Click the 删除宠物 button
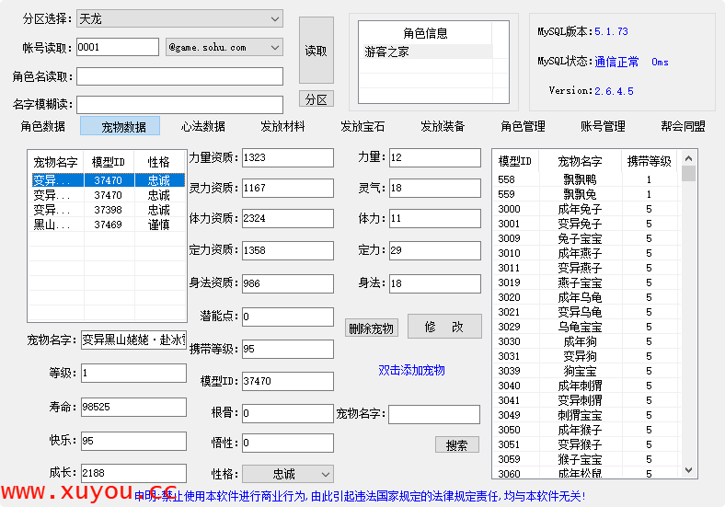Screen dimensions: 725x507 click(x=371, y=328)
